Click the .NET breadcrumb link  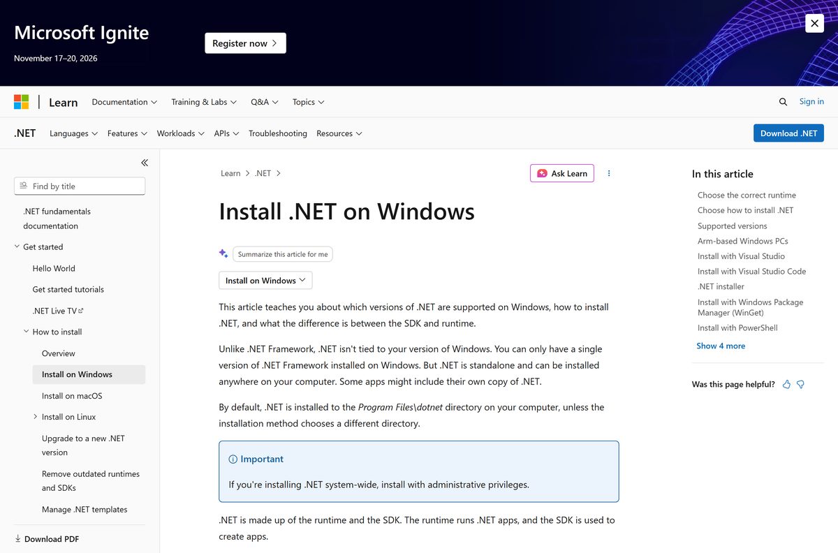pyautogui.click(x=263, y=173)
